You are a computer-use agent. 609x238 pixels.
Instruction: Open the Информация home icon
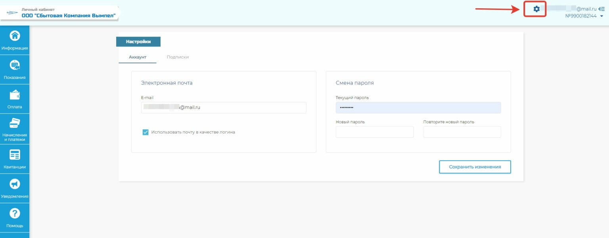15,36
